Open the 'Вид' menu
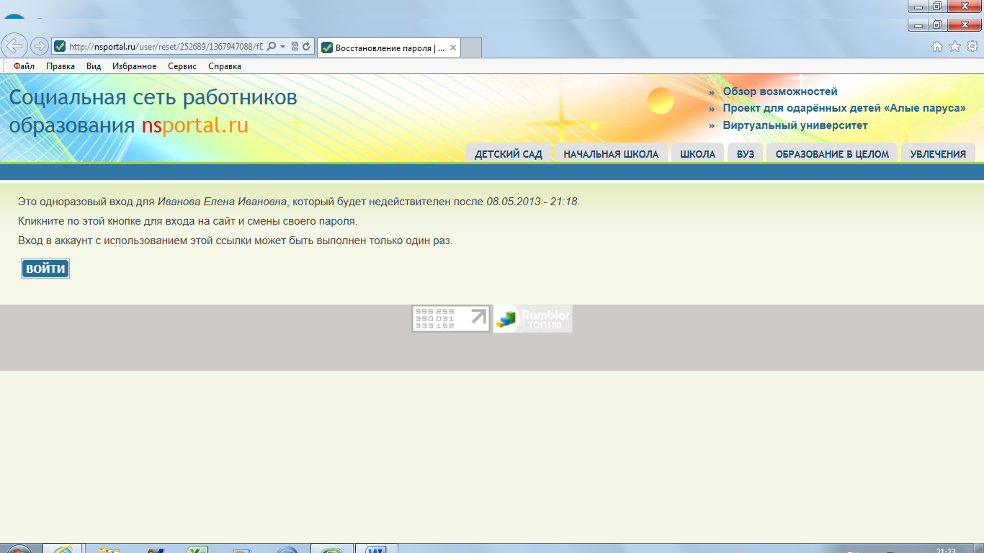 click(x=94, y=66)
